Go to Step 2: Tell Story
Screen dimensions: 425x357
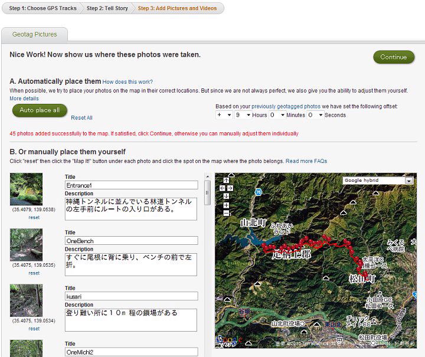click(x=107, y=8)
